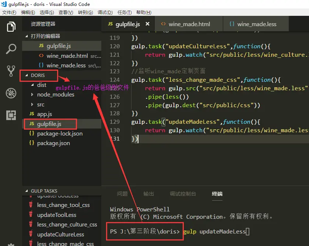Image resolution: width=309 pixels, height=246 pixels.
Task: Collapse the GULP TASKS section
Action: pyautogui.click(x=27, y=191)
